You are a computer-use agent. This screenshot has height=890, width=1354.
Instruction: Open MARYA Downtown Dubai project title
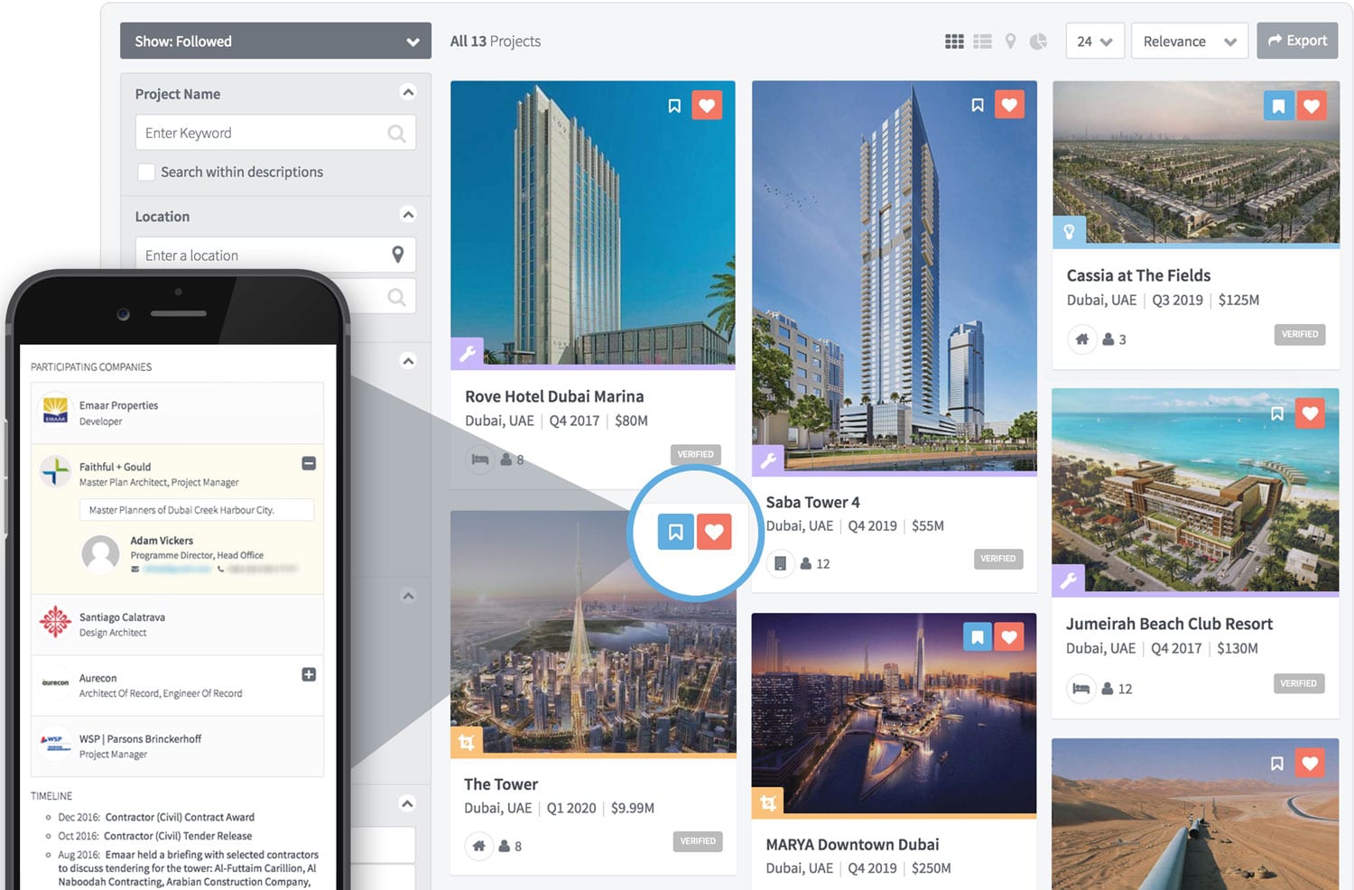tap(852, 845)
